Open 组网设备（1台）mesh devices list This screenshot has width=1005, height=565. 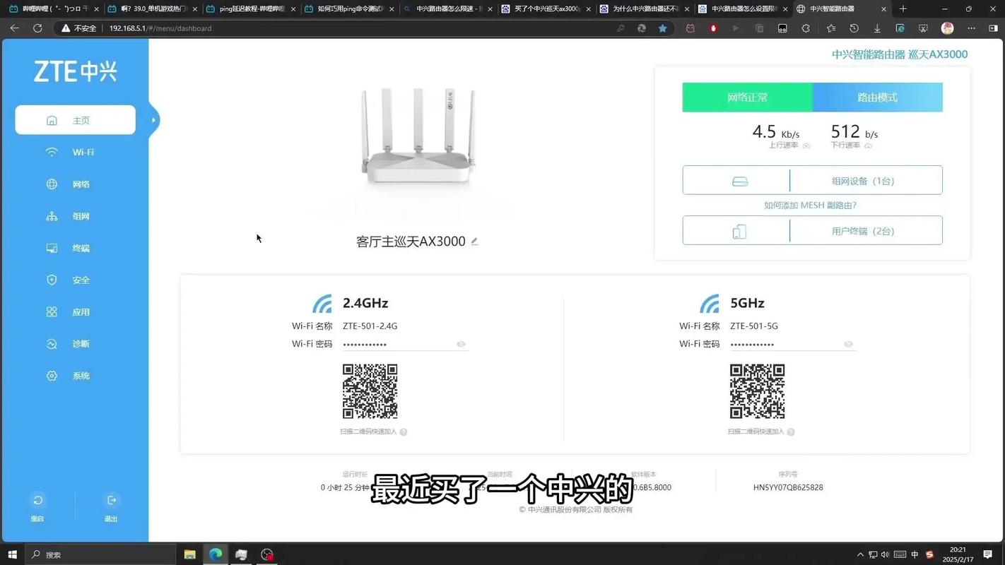tap(812, 180)
